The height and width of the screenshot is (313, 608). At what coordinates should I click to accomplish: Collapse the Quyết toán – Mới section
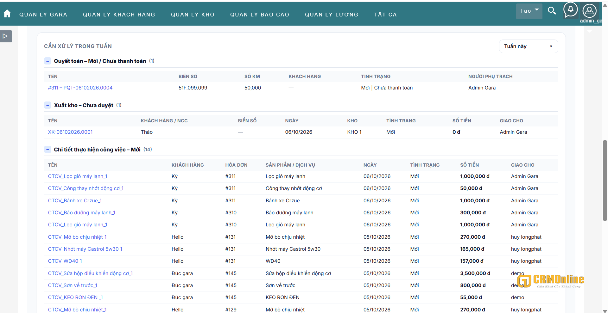[x=47, y=61]
